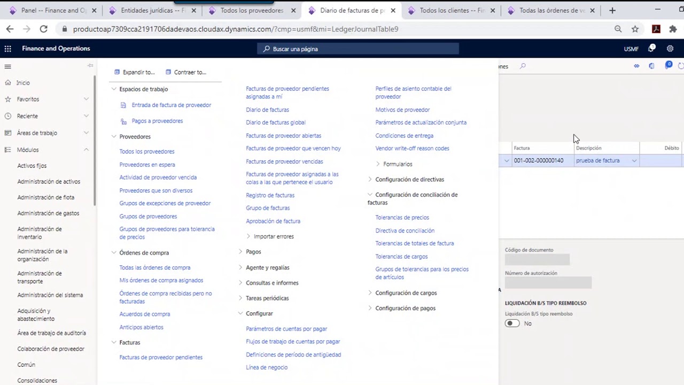This screenshot has width=684, height=385.
Task: Open the Activos fijos module
Action: [32, 166]
